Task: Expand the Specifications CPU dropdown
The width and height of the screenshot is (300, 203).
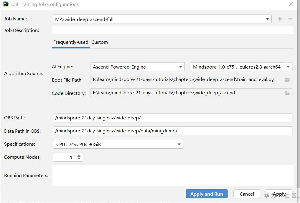Action: 179,144
